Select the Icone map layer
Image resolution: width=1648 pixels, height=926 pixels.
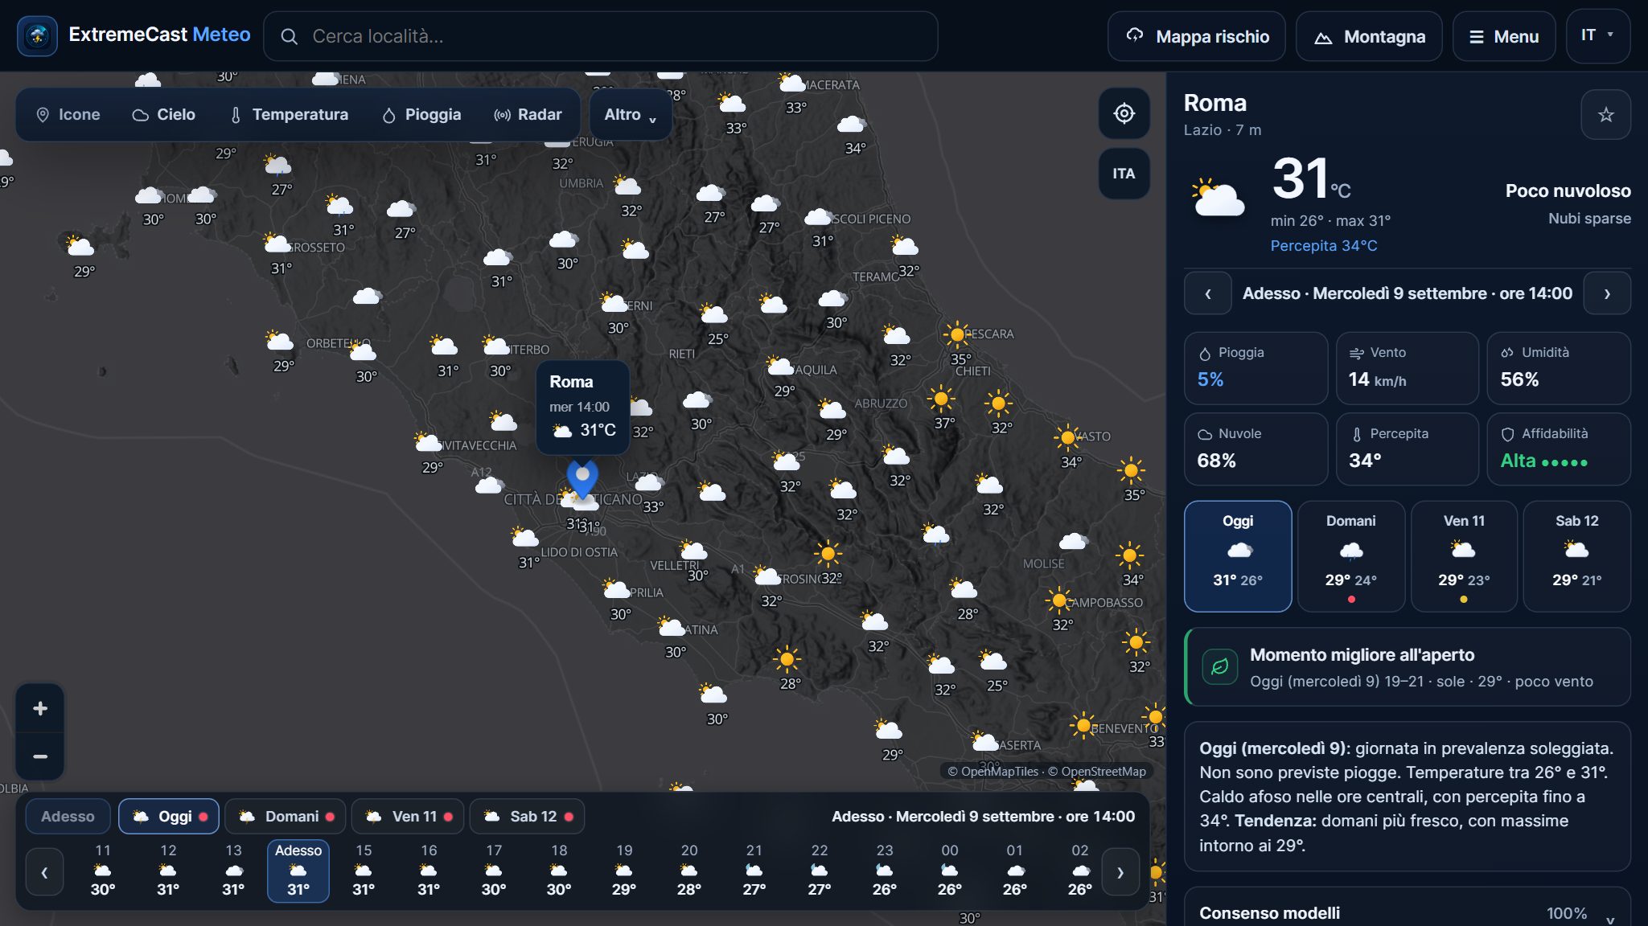(68, 115)
